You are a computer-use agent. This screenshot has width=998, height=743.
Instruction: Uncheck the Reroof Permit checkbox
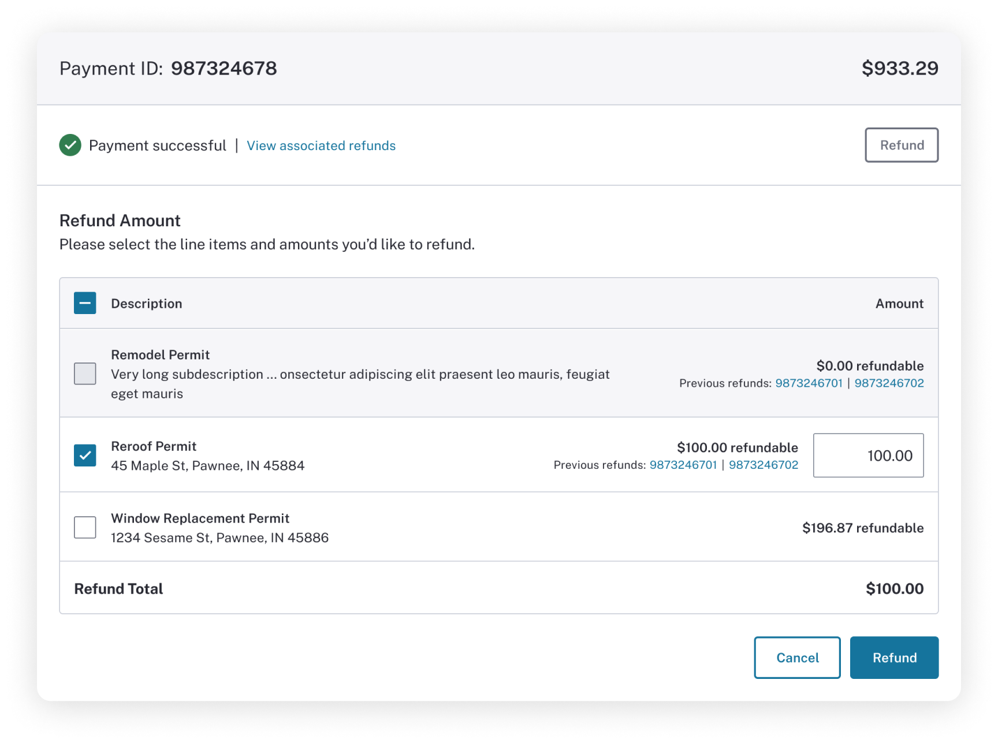pos(85,455)
